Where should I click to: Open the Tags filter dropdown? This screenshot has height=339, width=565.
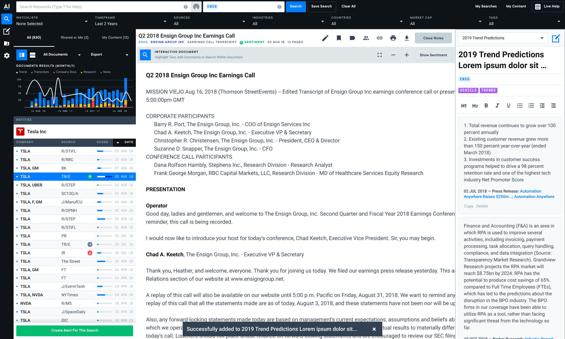tap(525, 21)
